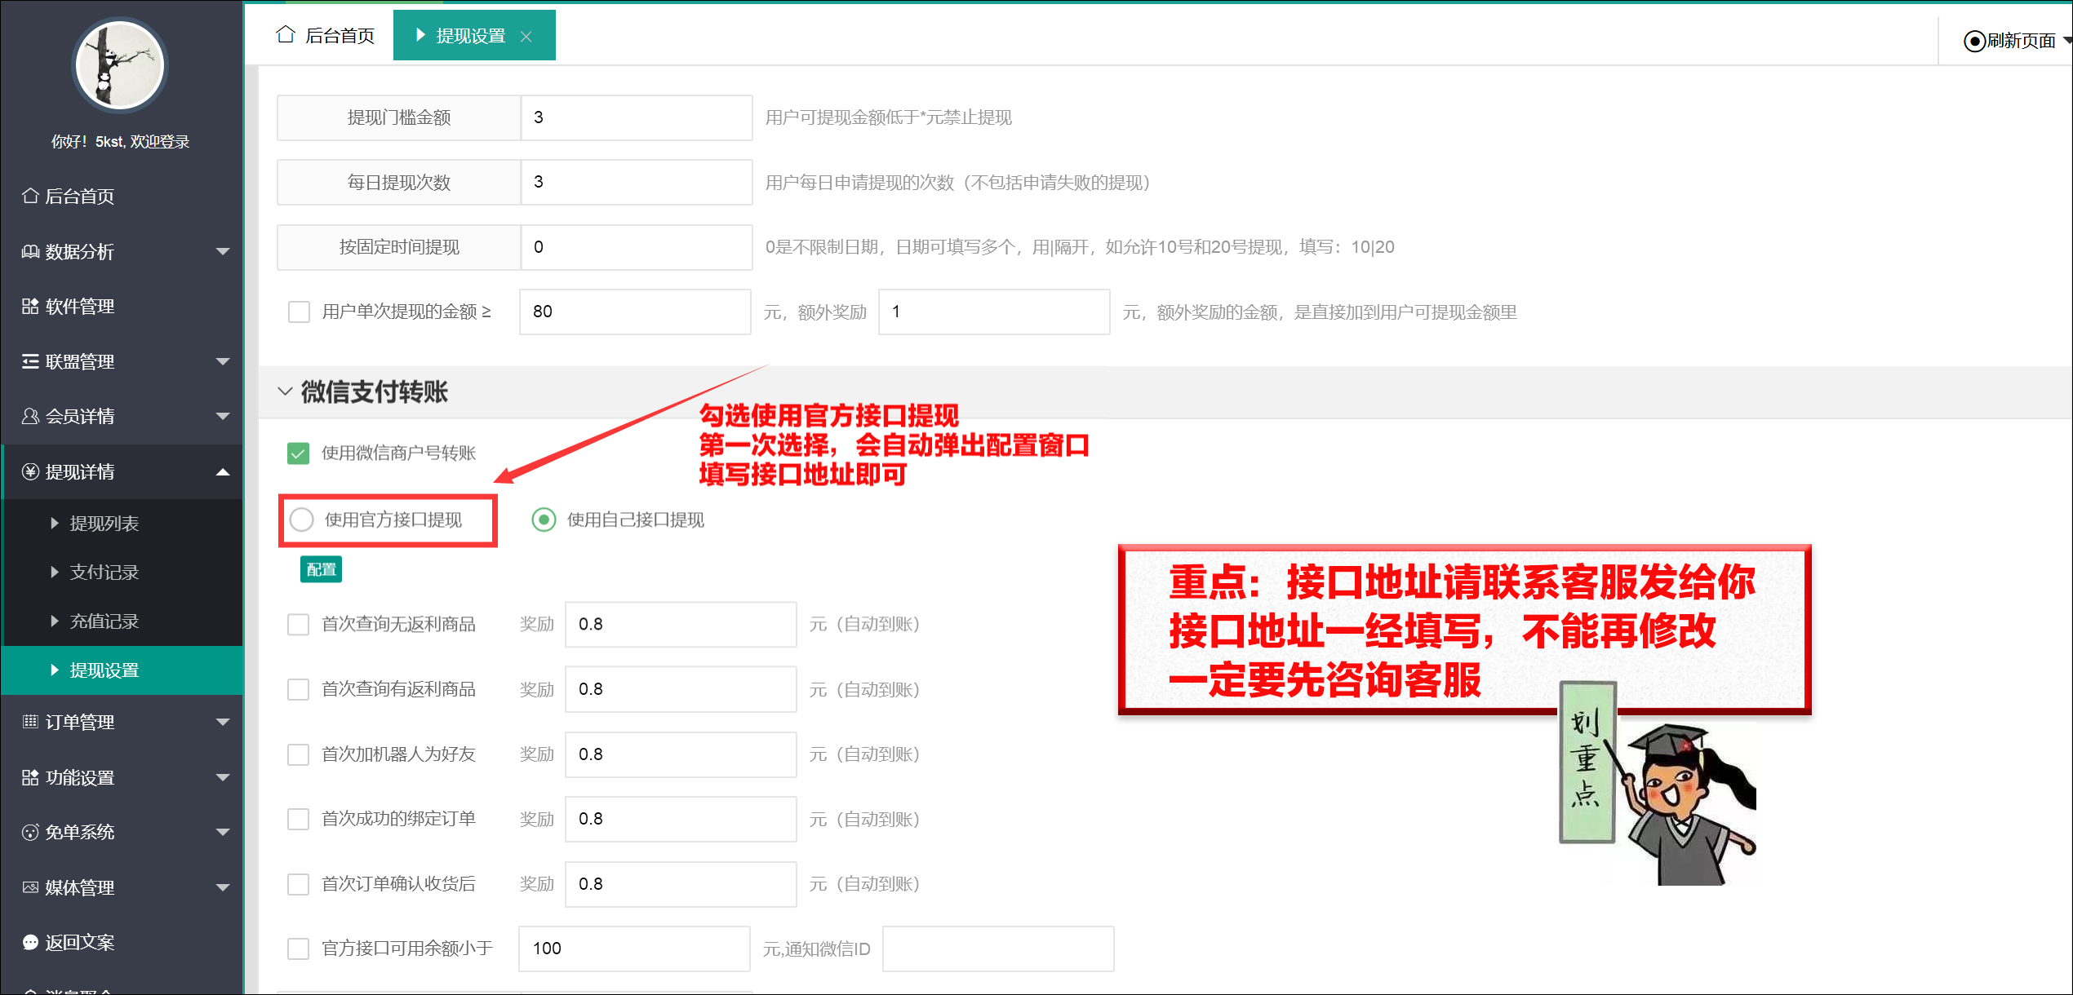Click the member details person icon
2073x995 pixels.
coord(30,416)
